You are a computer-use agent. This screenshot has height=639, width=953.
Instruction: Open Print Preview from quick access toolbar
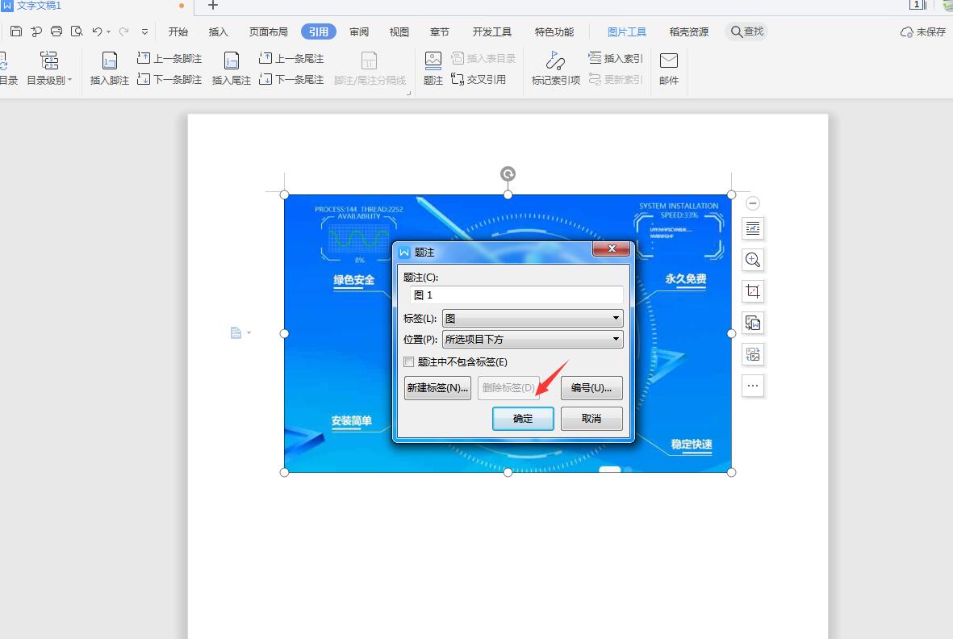[x=77, y=31]
